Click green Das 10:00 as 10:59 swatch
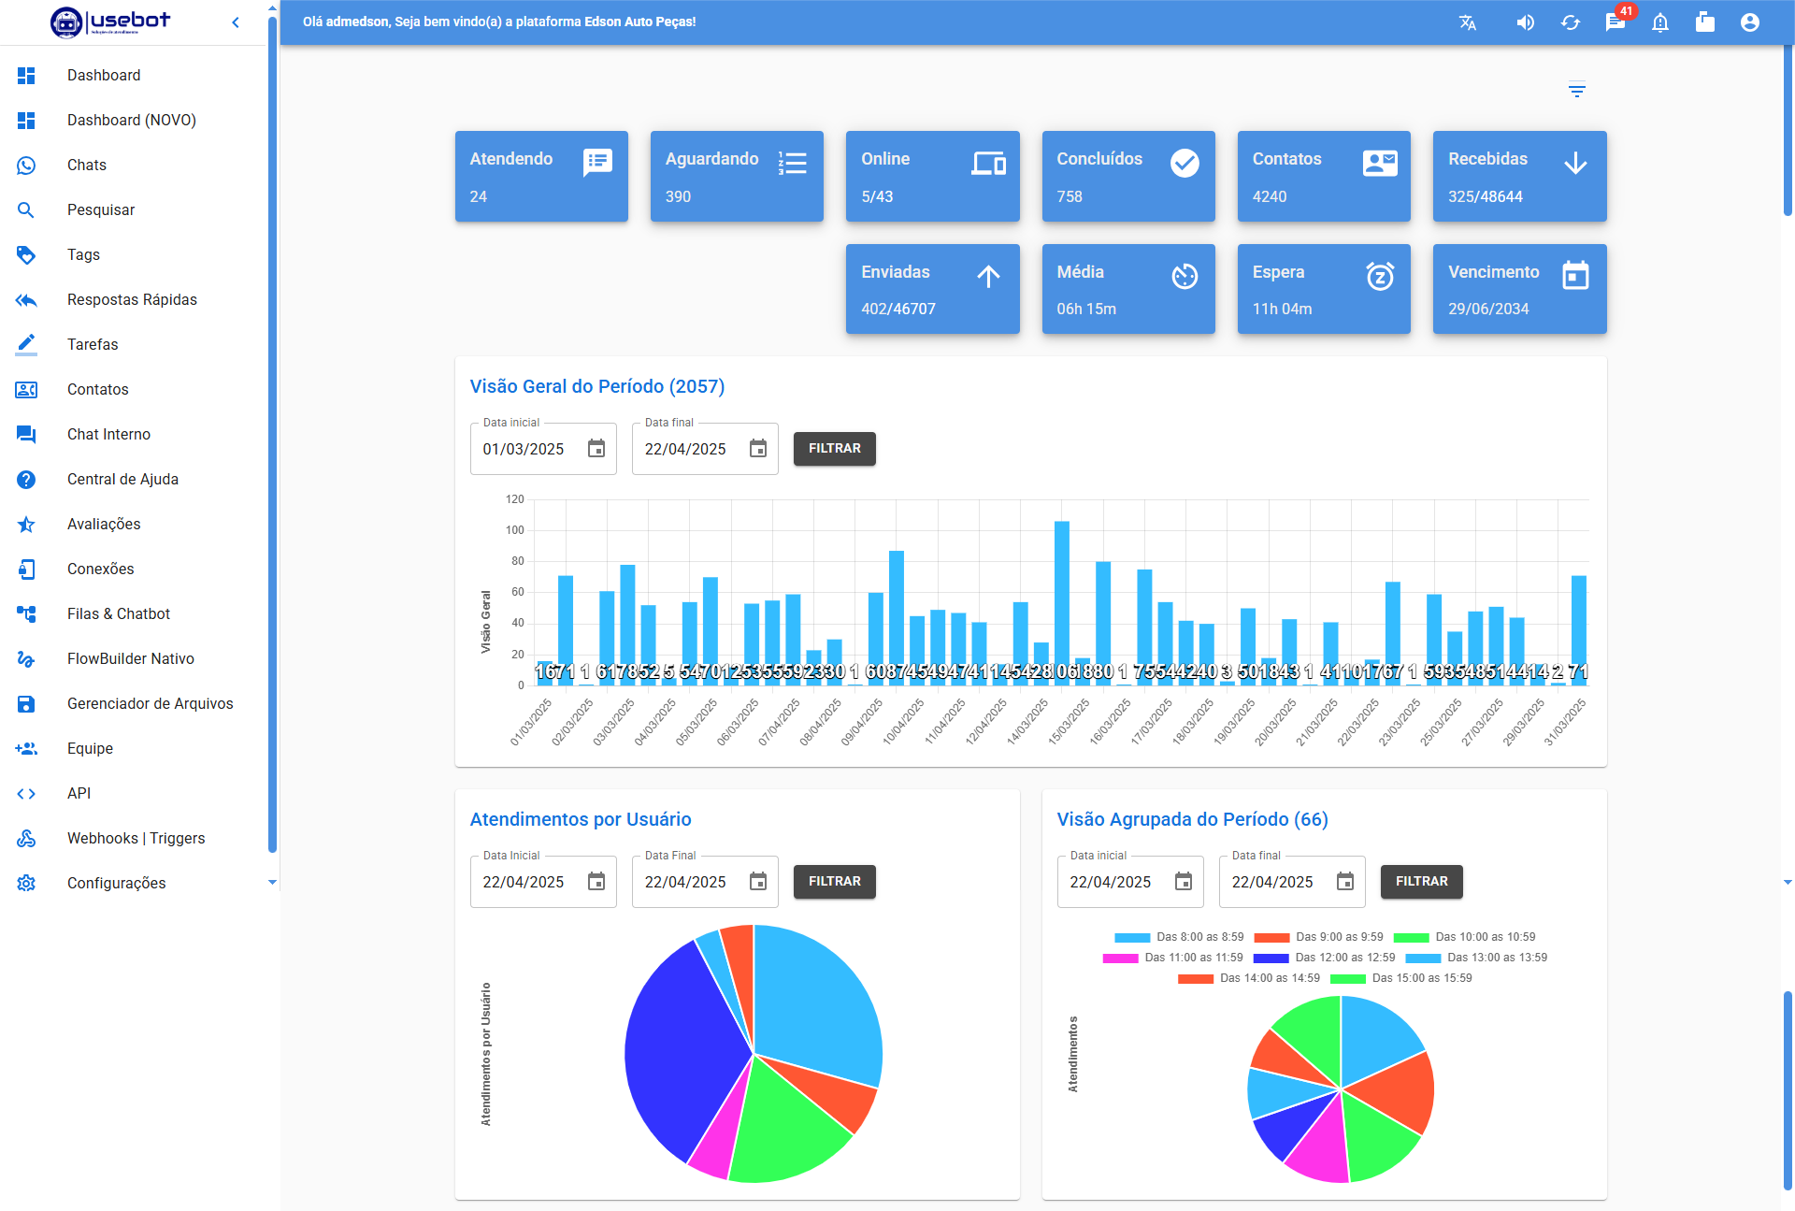This screenshot has width=1795, height=1211. pos(1411,937)
